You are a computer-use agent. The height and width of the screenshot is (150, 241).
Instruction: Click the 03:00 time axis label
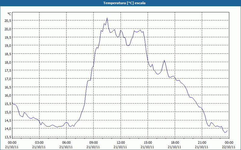pos(39,143)
